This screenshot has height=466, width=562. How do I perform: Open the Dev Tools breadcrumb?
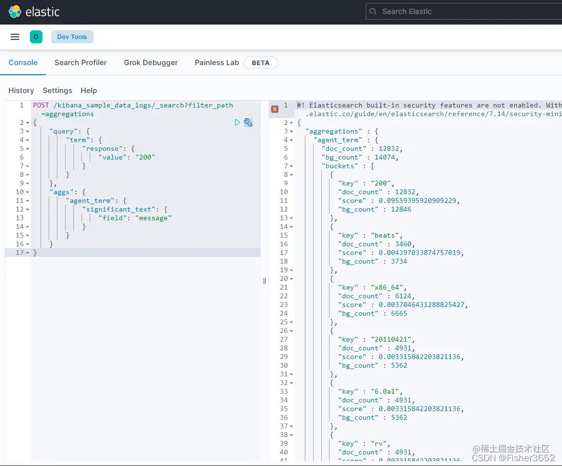pos(72,37)
